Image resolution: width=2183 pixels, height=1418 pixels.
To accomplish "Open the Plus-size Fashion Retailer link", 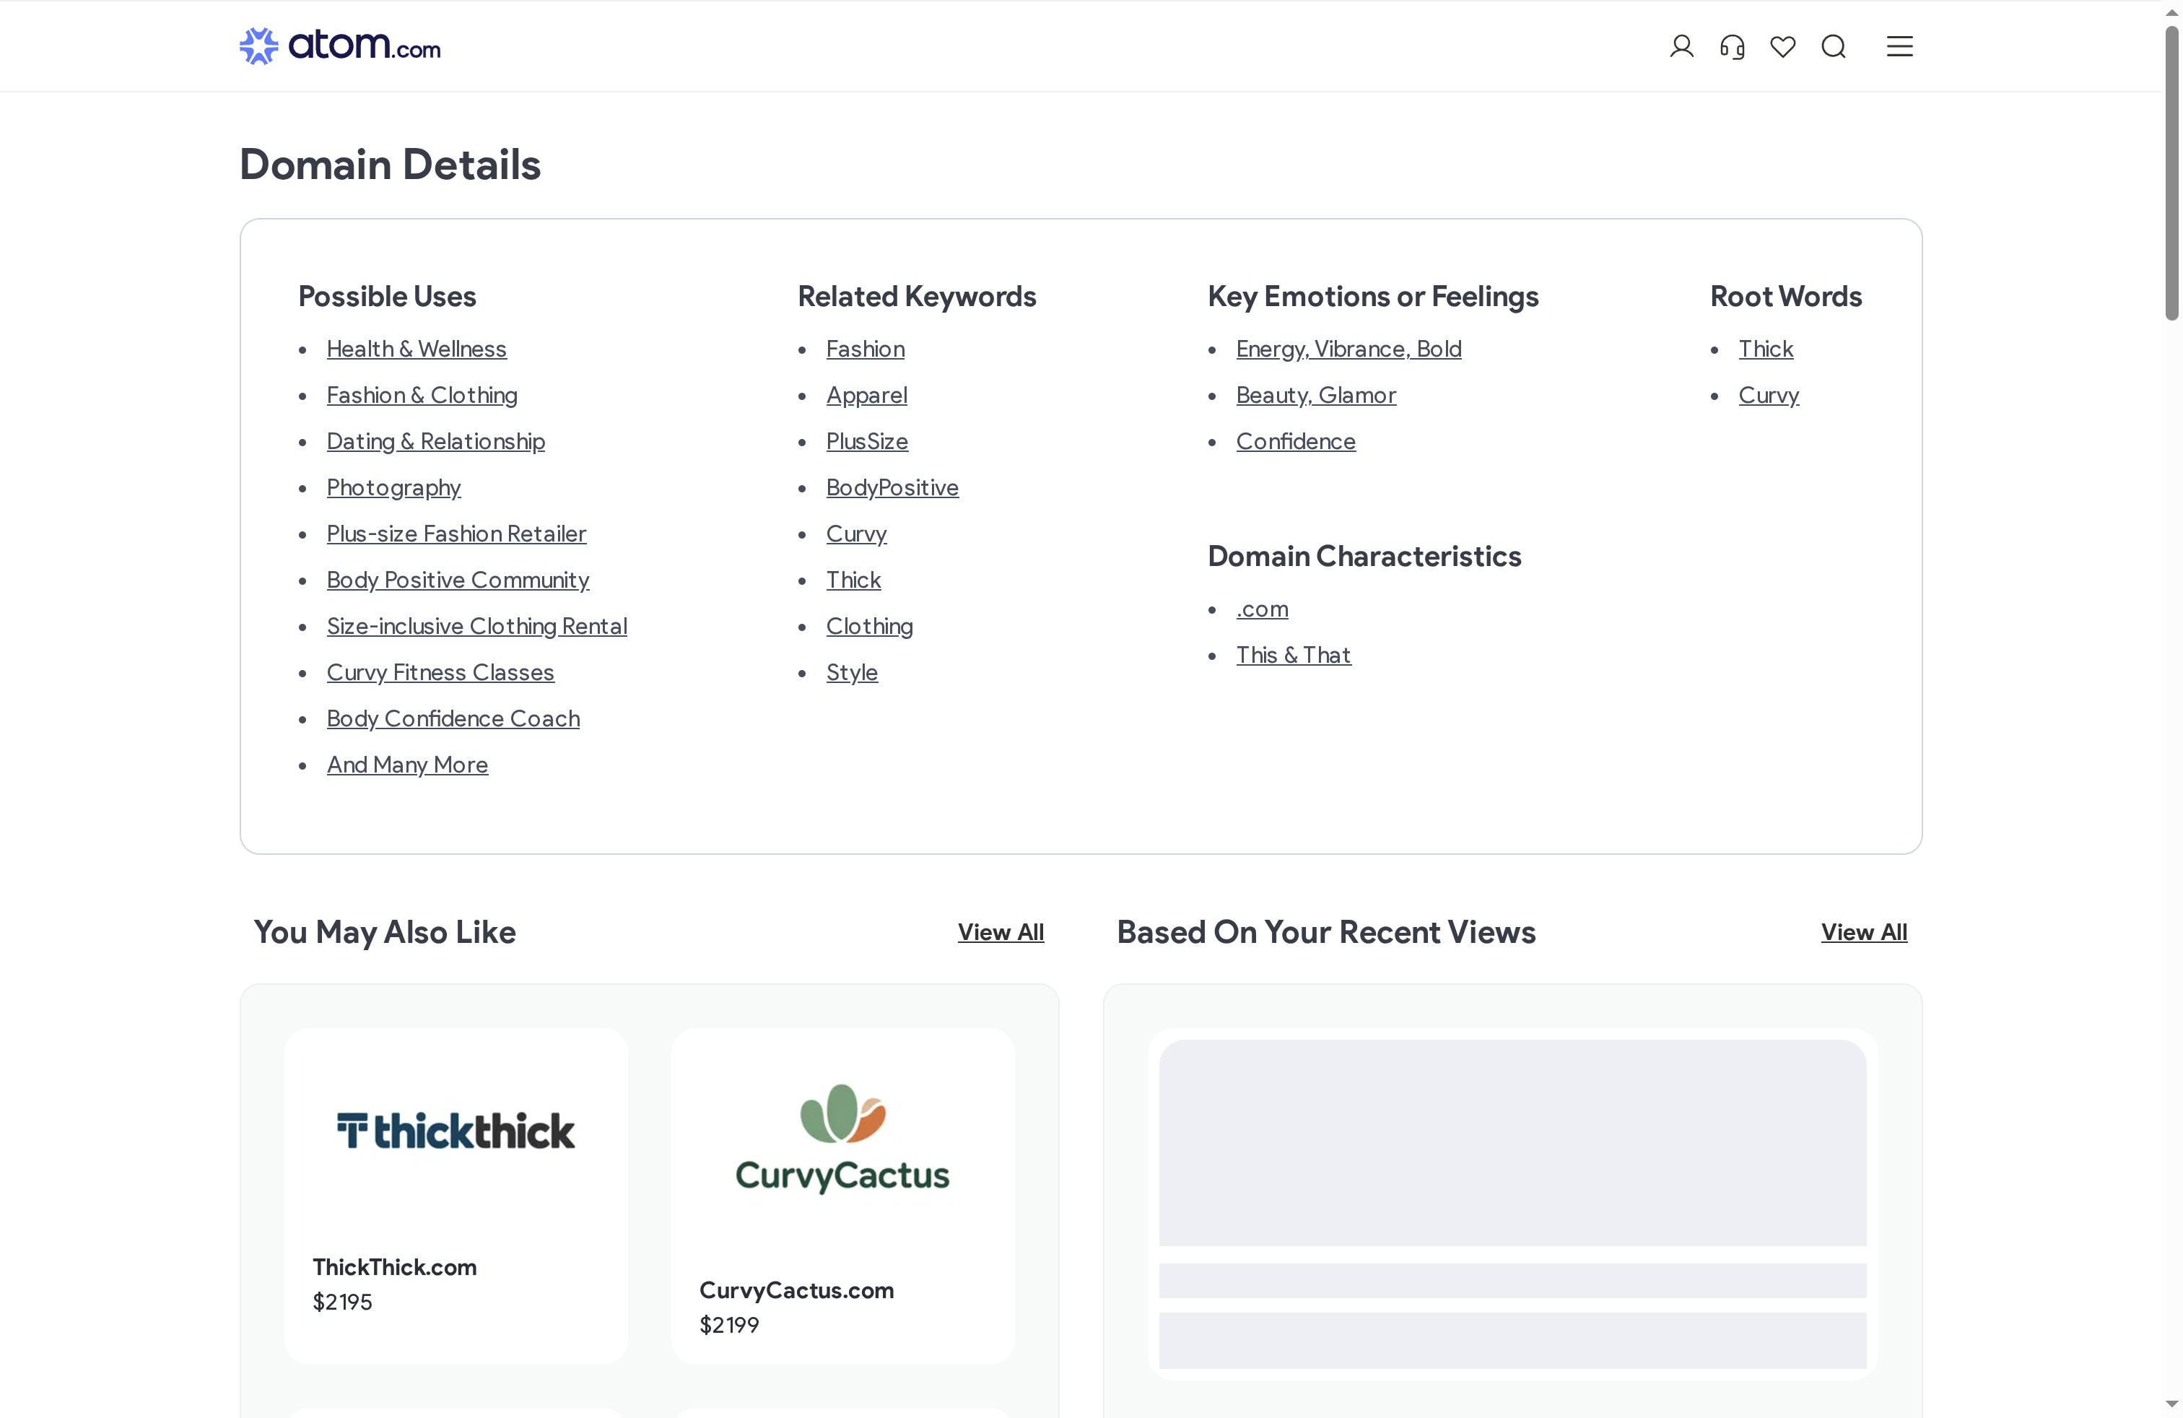I will (456, 533).
